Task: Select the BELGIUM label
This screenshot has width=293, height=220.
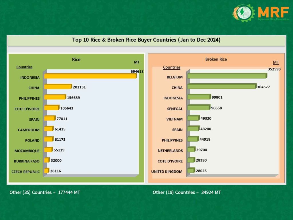Action: tap(175, 77)
